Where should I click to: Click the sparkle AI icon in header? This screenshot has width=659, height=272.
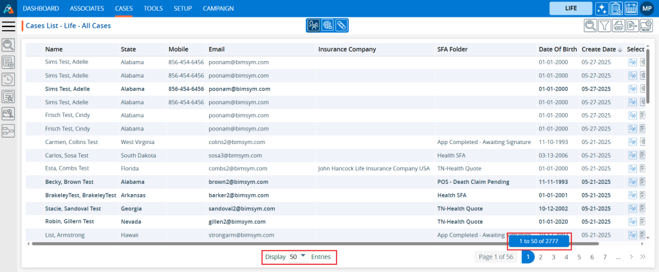tap(602, 8)
